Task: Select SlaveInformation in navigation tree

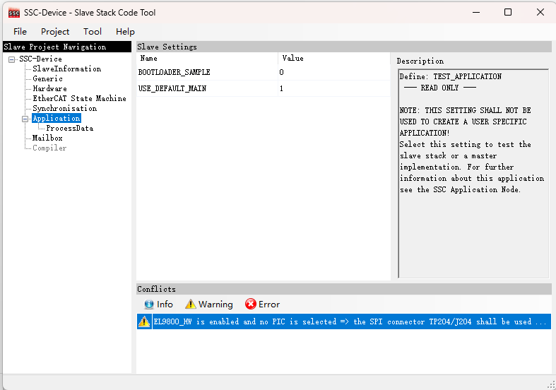Action: (66, 69)
